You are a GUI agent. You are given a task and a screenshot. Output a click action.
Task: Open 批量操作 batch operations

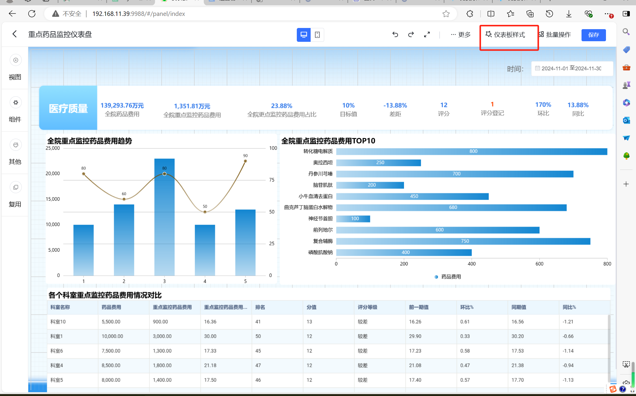click(x=555, y=35)
